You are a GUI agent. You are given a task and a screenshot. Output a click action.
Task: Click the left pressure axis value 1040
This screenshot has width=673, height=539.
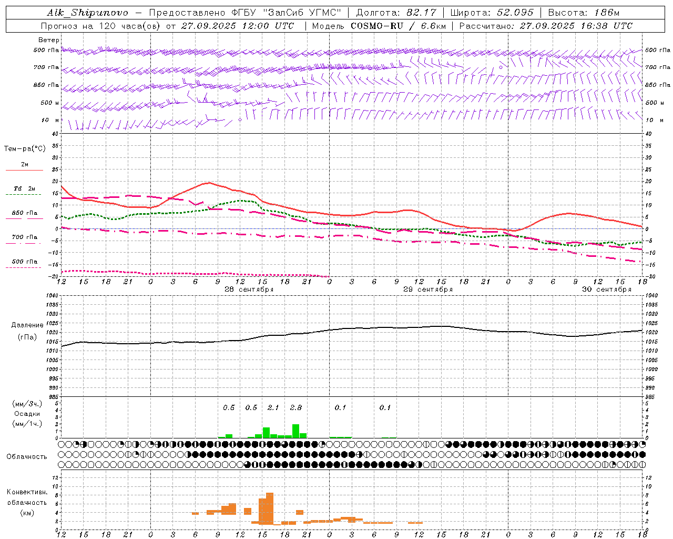pos(51,296)
